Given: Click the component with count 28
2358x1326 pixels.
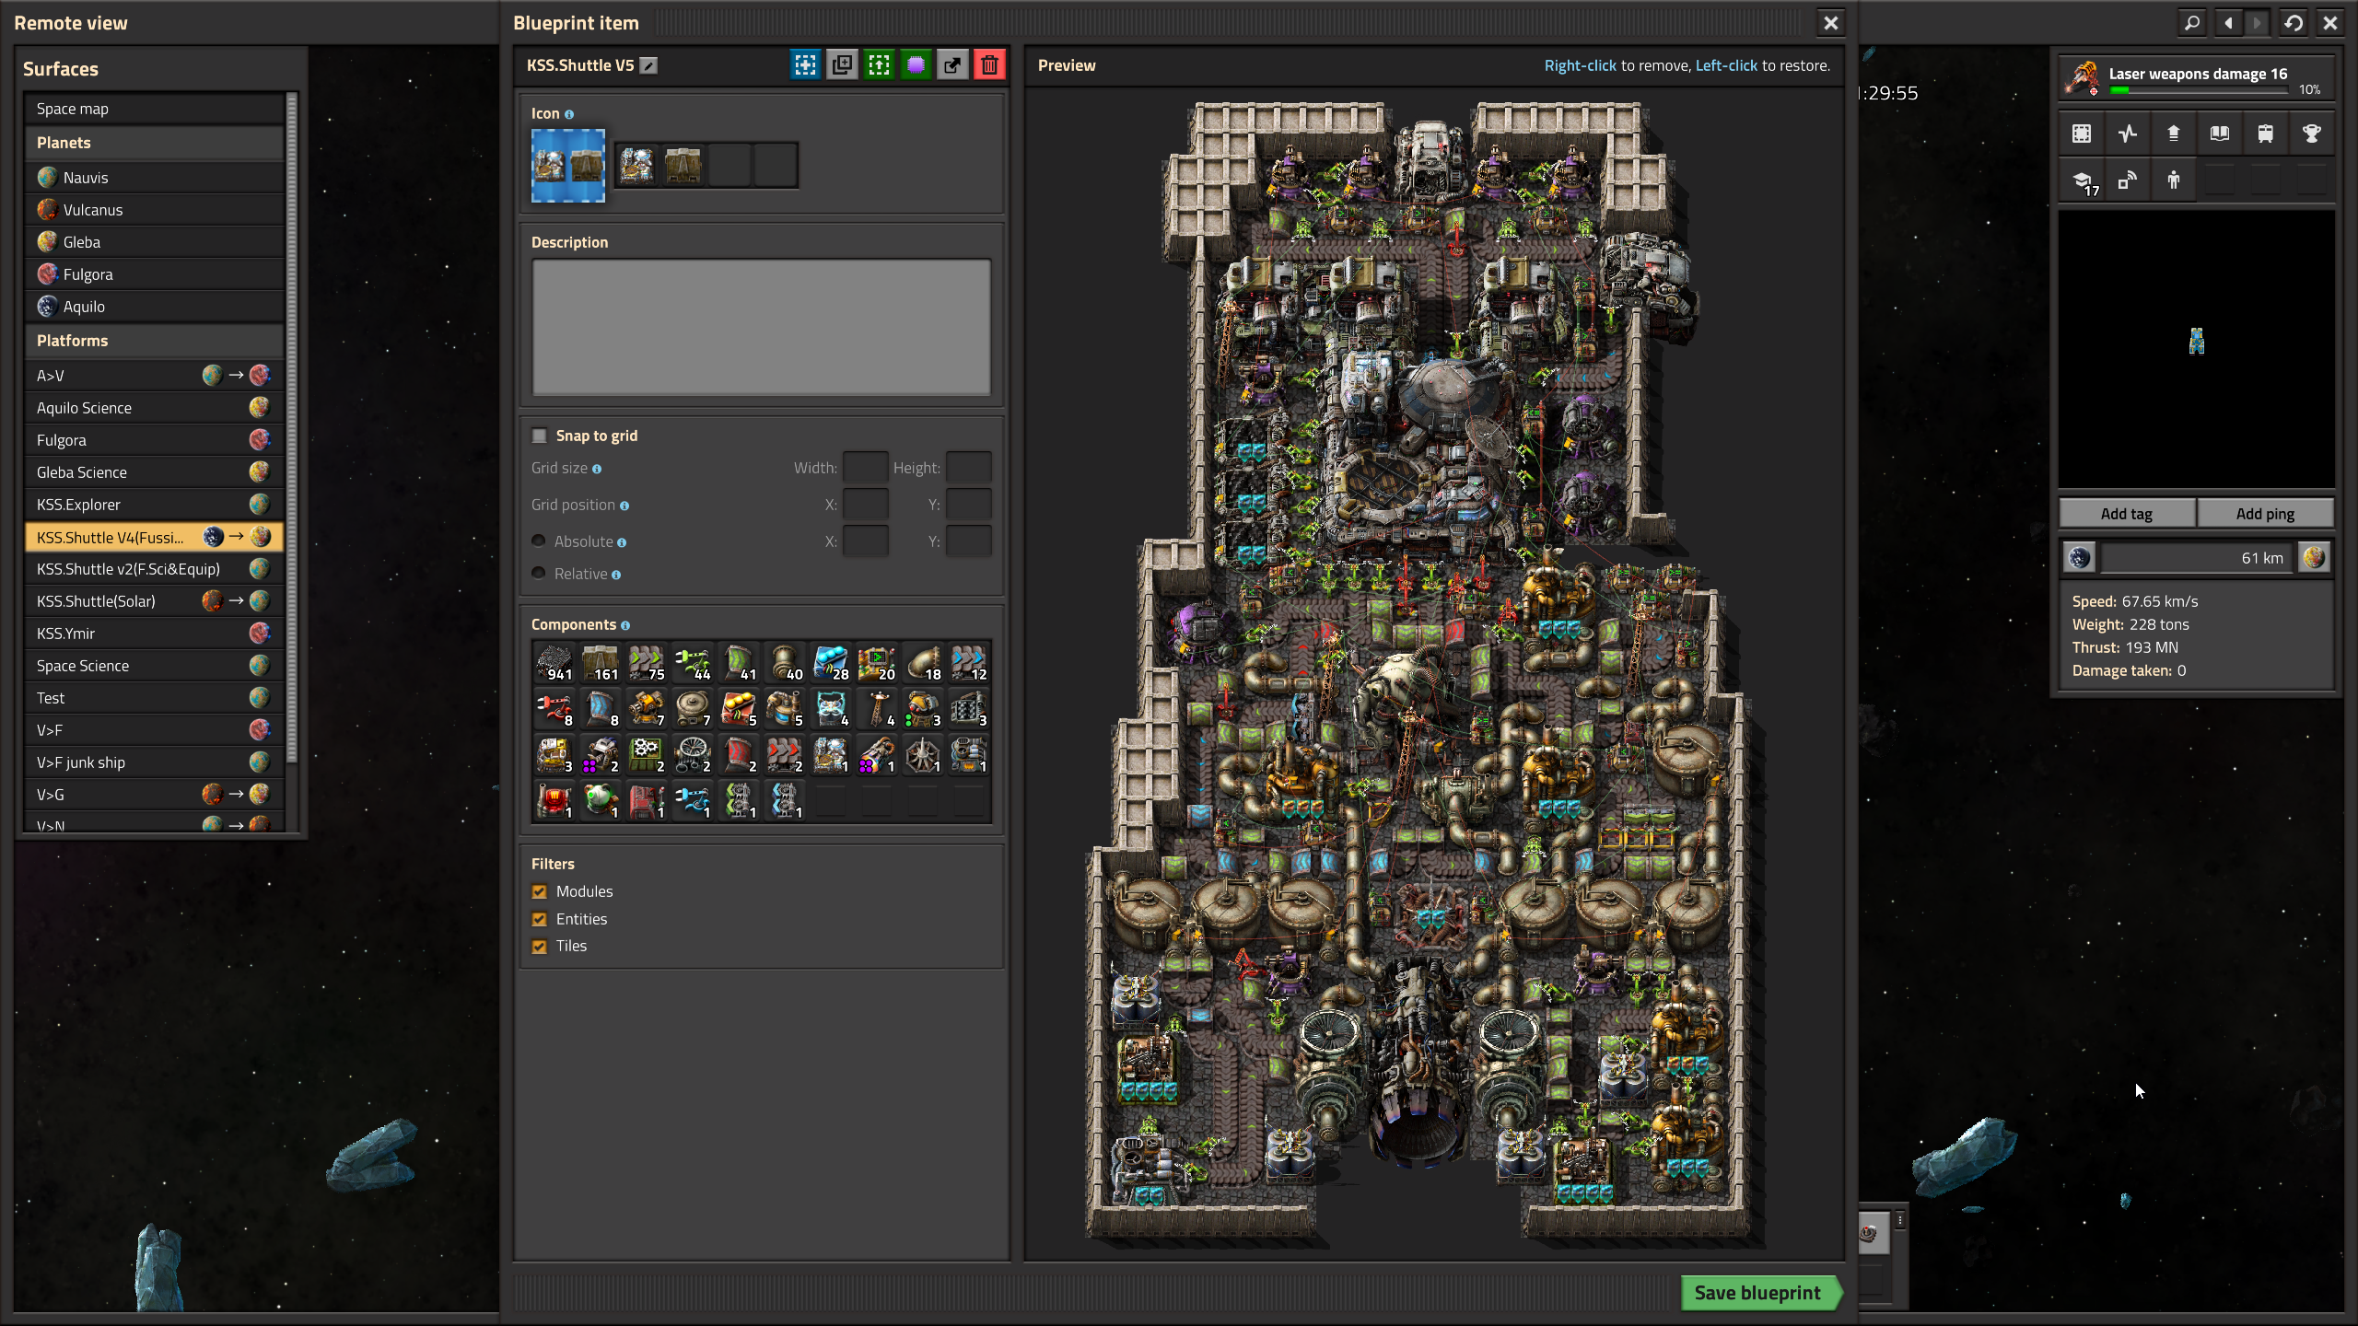Looking at the screenshot, I should point(831,663).
